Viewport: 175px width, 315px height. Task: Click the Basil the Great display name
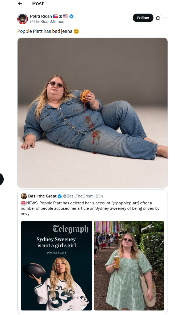(42, 196)
